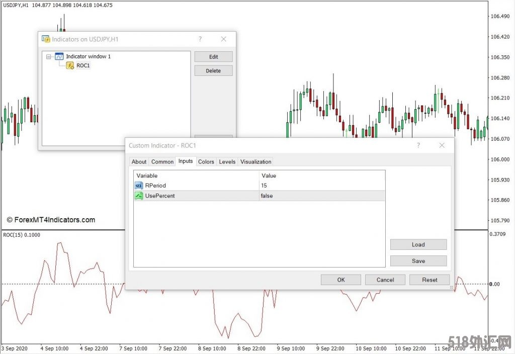Click the 3 Sep 2020 time axis label
Image resolution: width=515 pixels, height=354 pixels.
coord(15,348)
